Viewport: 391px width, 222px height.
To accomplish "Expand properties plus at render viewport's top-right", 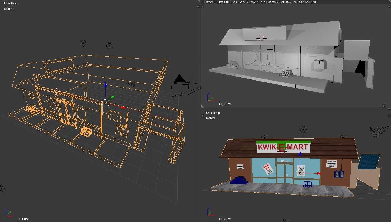I will coord(389,7).
